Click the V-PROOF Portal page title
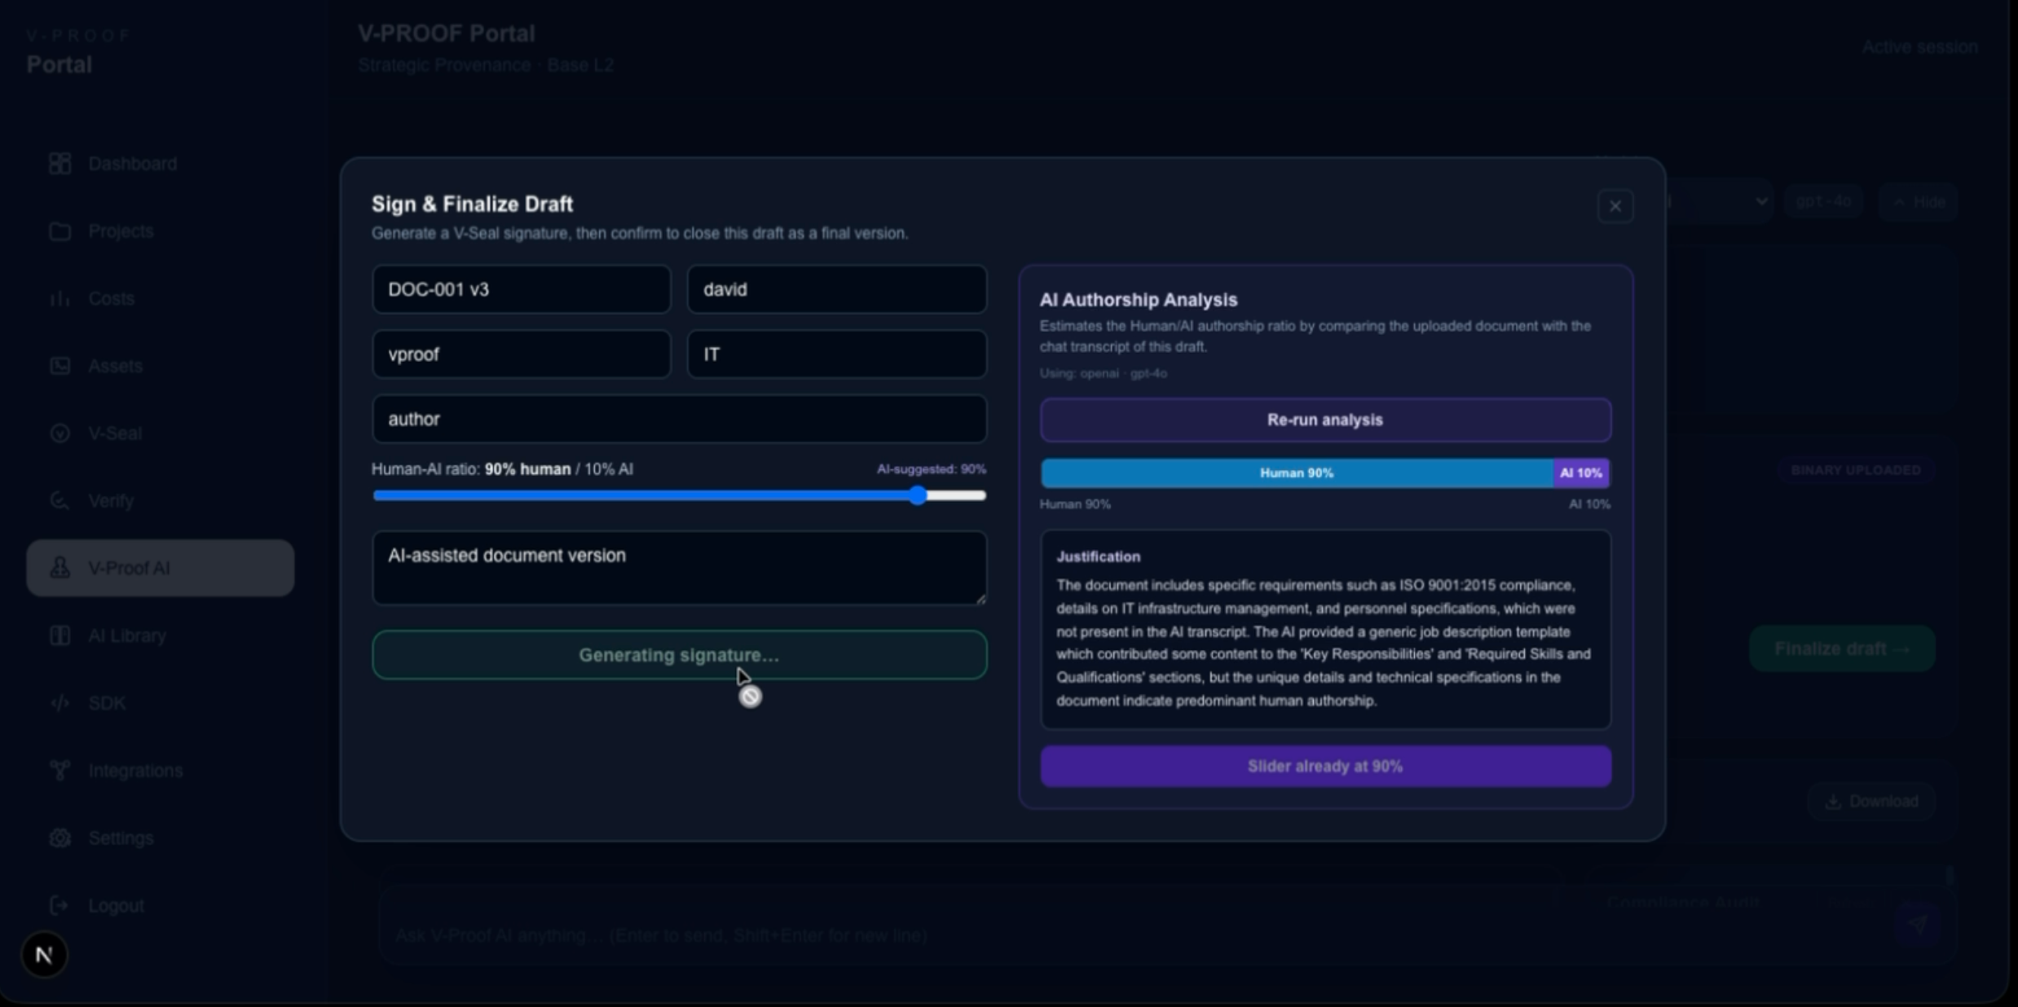The height and width of the screenshot is (1007, 2018). (447, 33)
